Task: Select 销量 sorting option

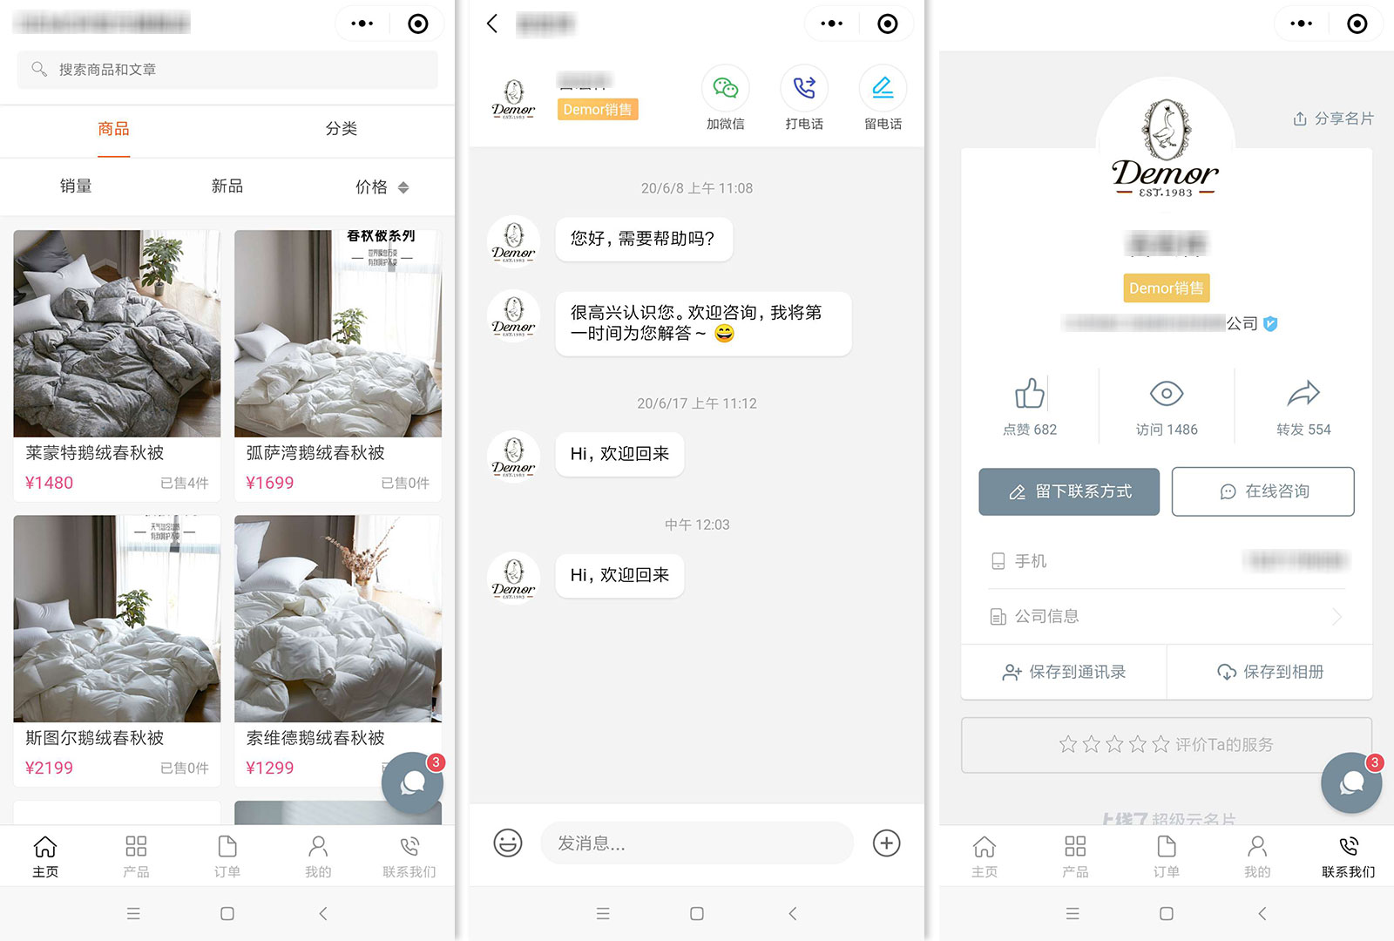Action: (x=75, y=186)
